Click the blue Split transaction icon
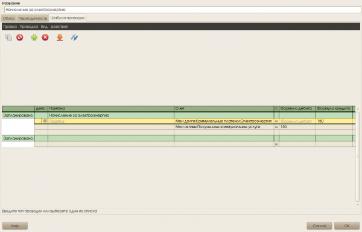Screen dimensions: 362x232 [x=74, y=37]
